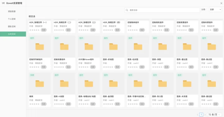Click the 图表-路径图 name text
This screenshot has width=224, height=117.
(x=207, y=96)
